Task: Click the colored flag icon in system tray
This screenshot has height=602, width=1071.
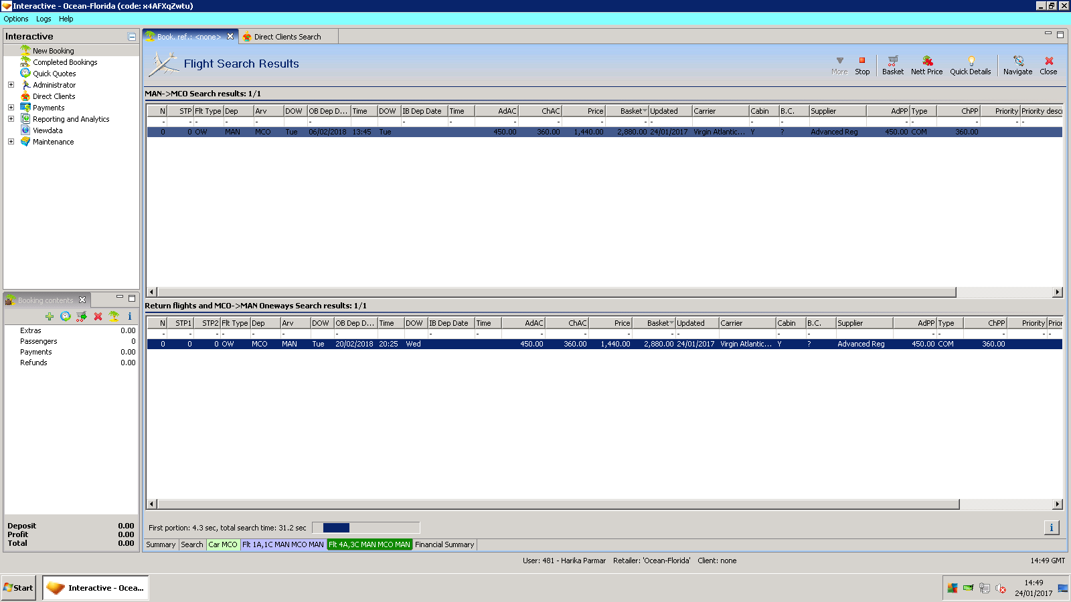Action: [x=952, y=589]
